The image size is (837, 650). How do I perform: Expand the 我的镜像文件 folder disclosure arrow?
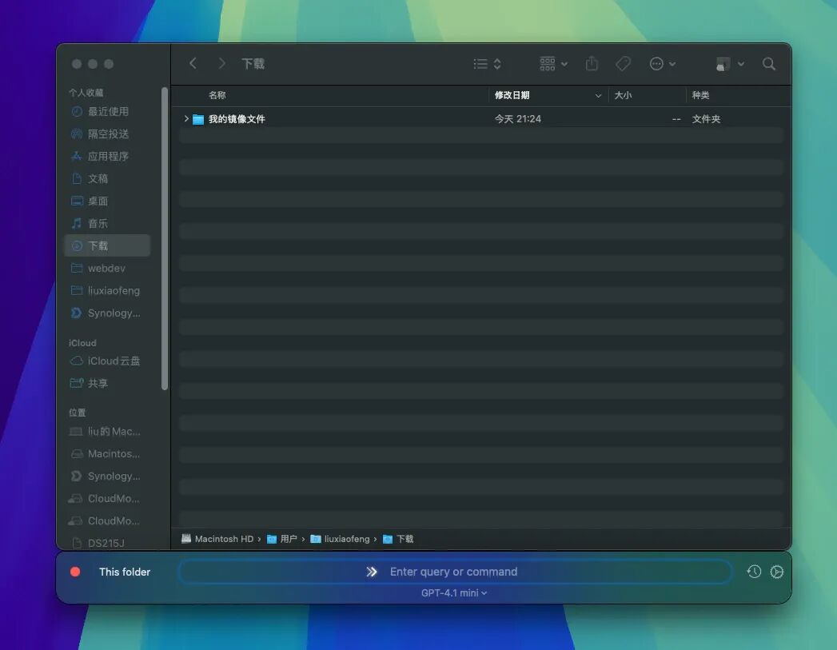tap(186, 118)
